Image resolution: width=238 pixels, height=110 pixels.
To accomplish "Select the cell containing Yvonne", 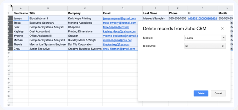I will [x=21, y=36].
